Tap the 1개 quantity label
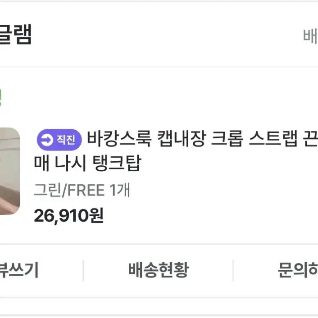The image size is (318, 318). click(120, 190)
